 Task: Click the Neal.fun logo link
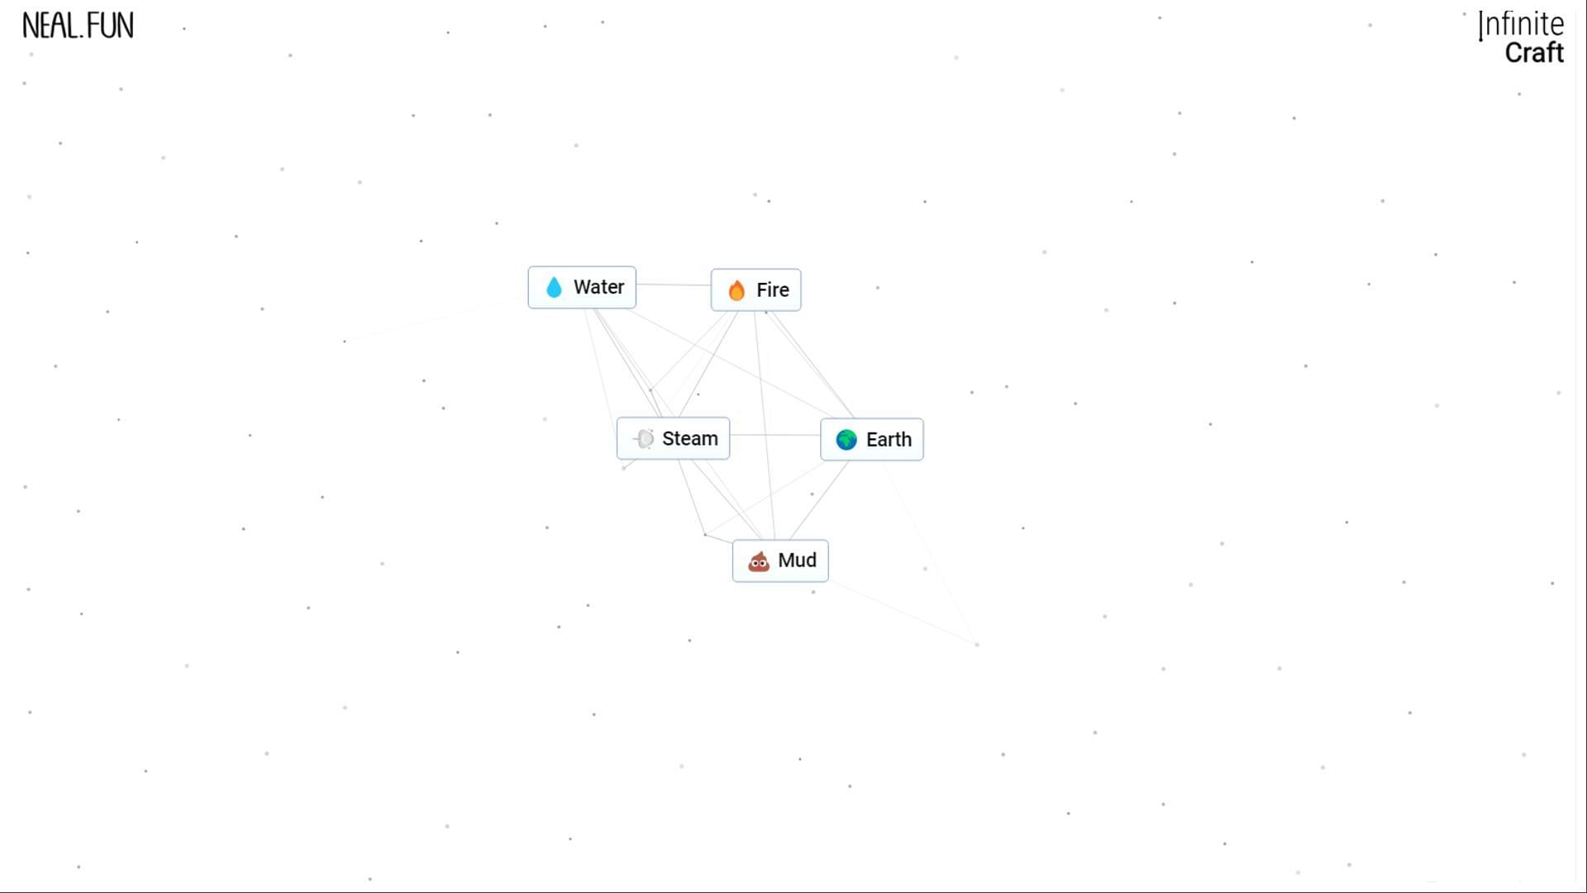(78, 23)
